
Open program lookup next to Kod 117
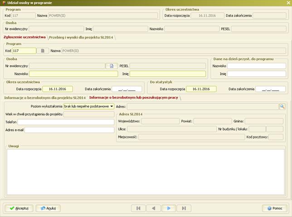[43, 51]
